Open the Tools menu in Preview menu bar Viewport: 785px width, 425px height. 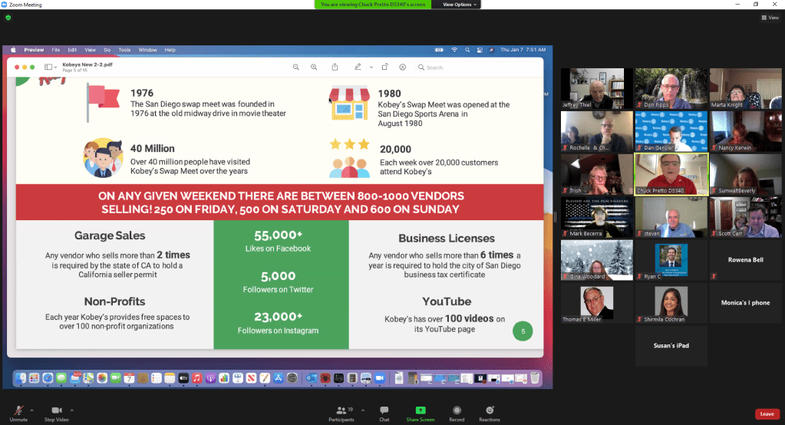[124, 50]
